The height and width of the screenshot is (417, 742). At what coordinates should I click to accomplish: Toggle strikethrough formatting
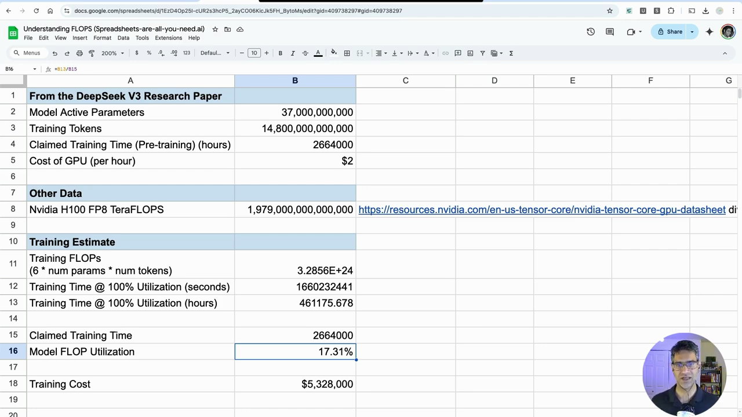305,53
